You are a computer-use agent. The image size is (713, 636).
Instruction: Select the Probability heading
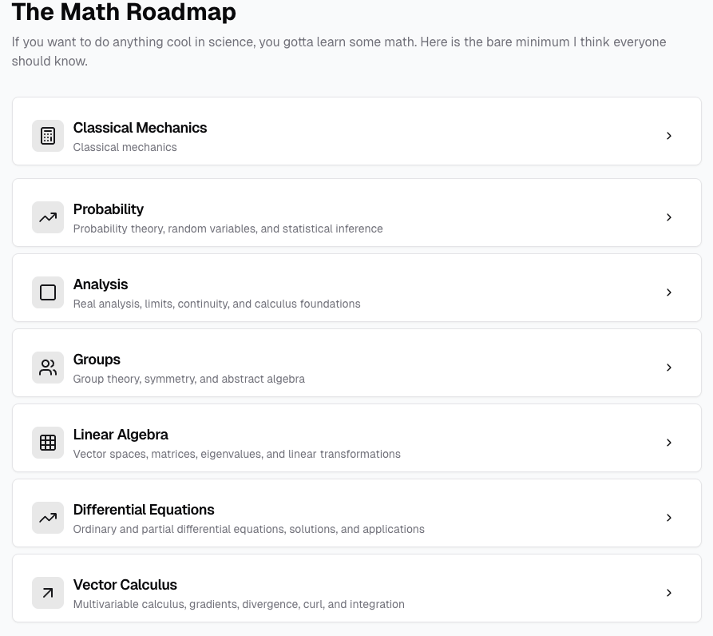tap(109, 209)
